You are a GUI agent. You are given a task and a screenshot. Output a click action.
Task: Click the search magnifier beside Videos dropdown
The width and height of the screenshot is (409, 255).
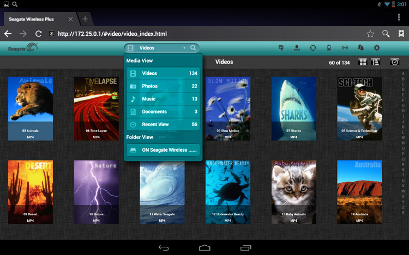(x=193, y=48)
